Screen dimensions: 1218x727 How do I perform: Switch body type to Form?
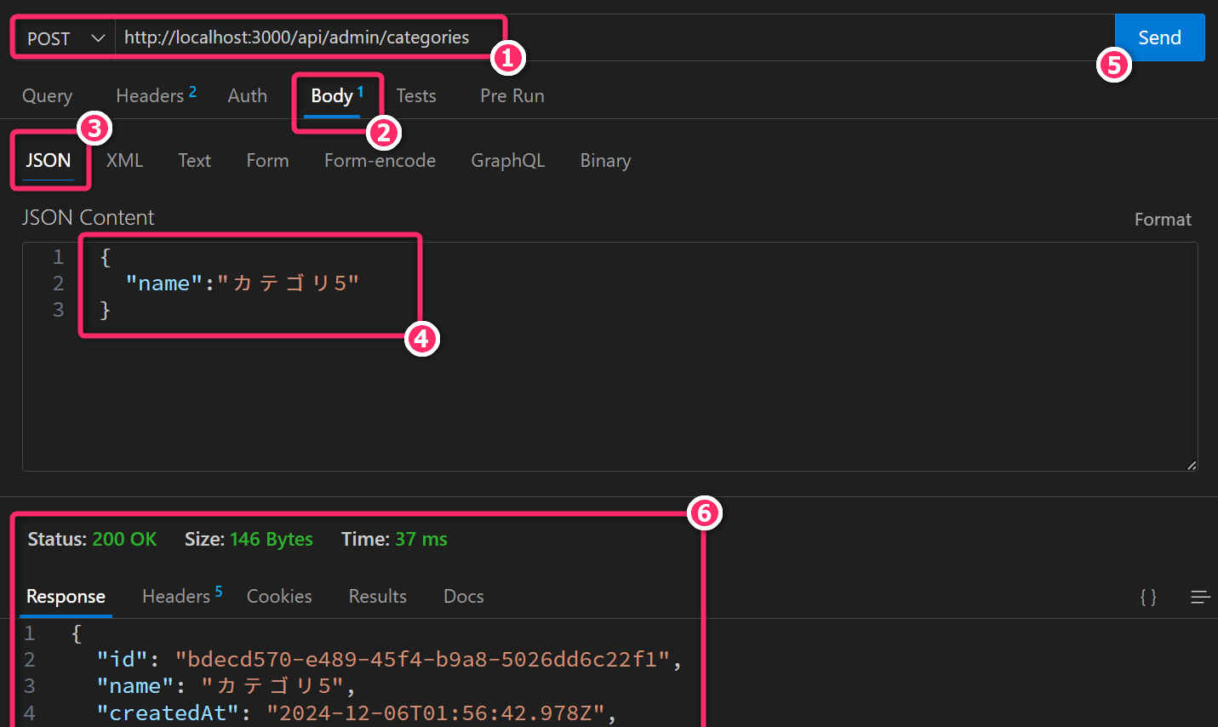coord(267,161)
